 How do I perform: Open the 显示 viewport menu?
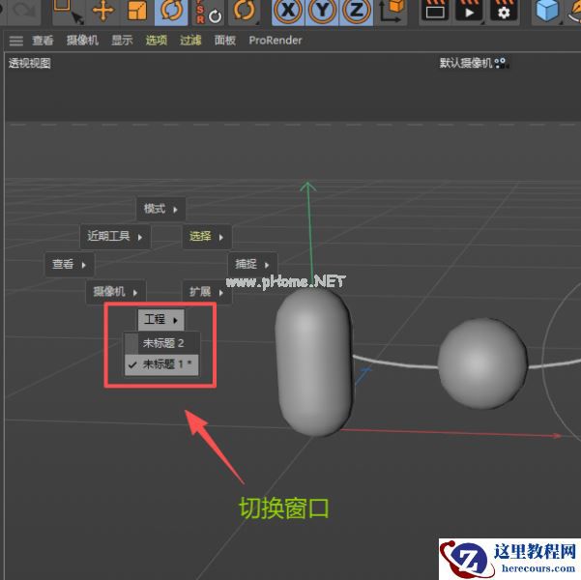point(122,40)
